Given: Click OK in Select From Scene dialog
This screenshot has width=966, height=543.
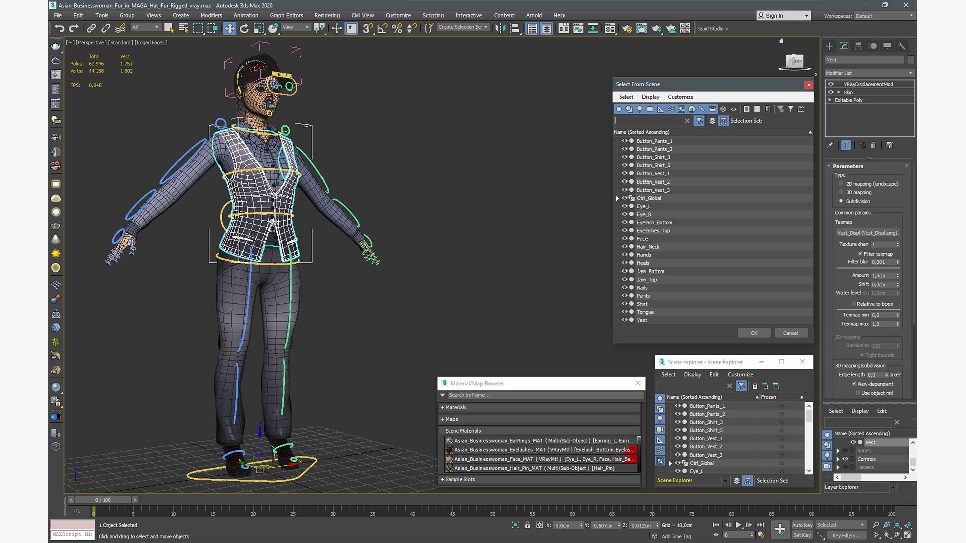Looking at the screenshot, I should 754,333.
